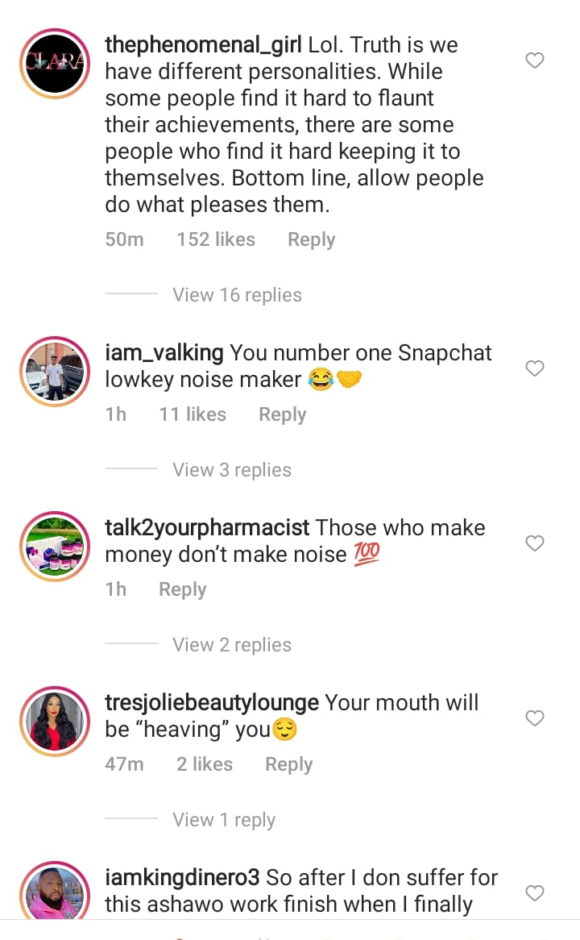Tap heart icon on iam_valking's comment
The height and width of the screenshot is (940, 580).
(x=535, y=368)
